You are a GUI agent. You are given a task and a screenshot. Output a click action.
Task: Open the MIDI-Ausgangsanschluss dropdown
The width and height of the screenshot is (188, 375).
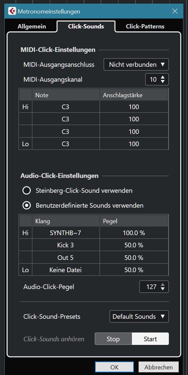pyautogui.click(x=136, y=64)
